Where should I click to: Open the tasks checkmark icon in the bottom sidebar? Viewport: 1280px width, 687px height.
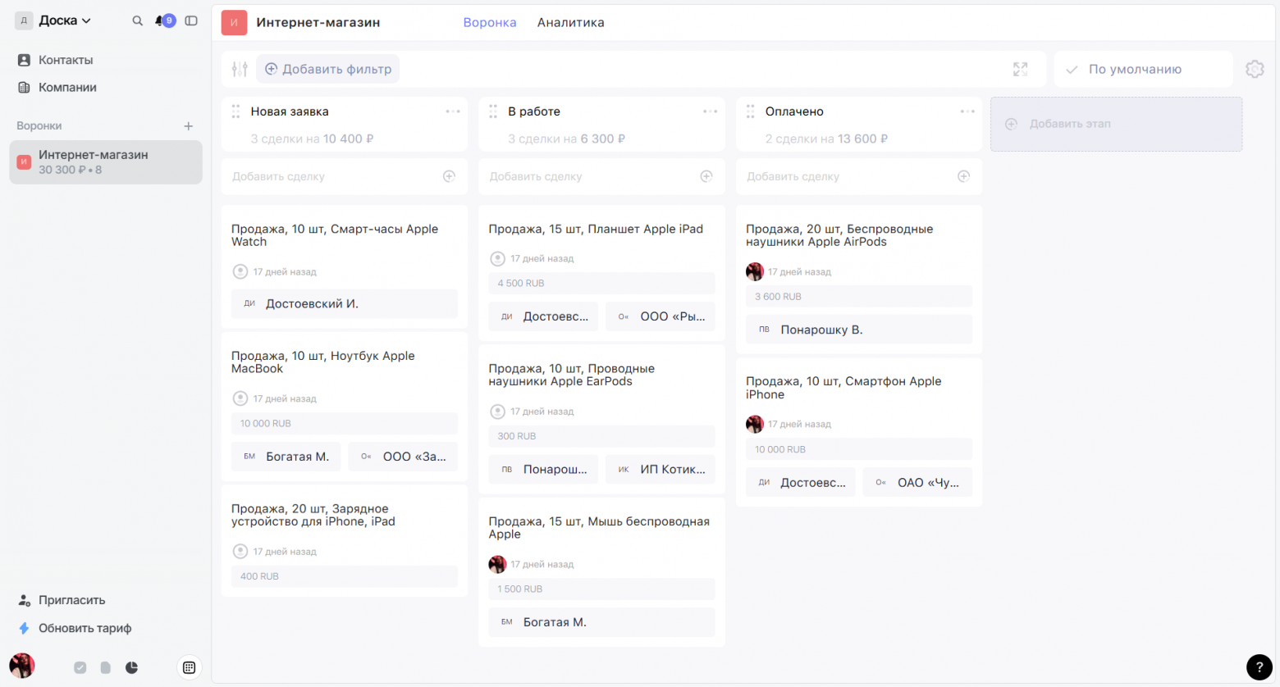pyautogui.click(x=80, y=667)
